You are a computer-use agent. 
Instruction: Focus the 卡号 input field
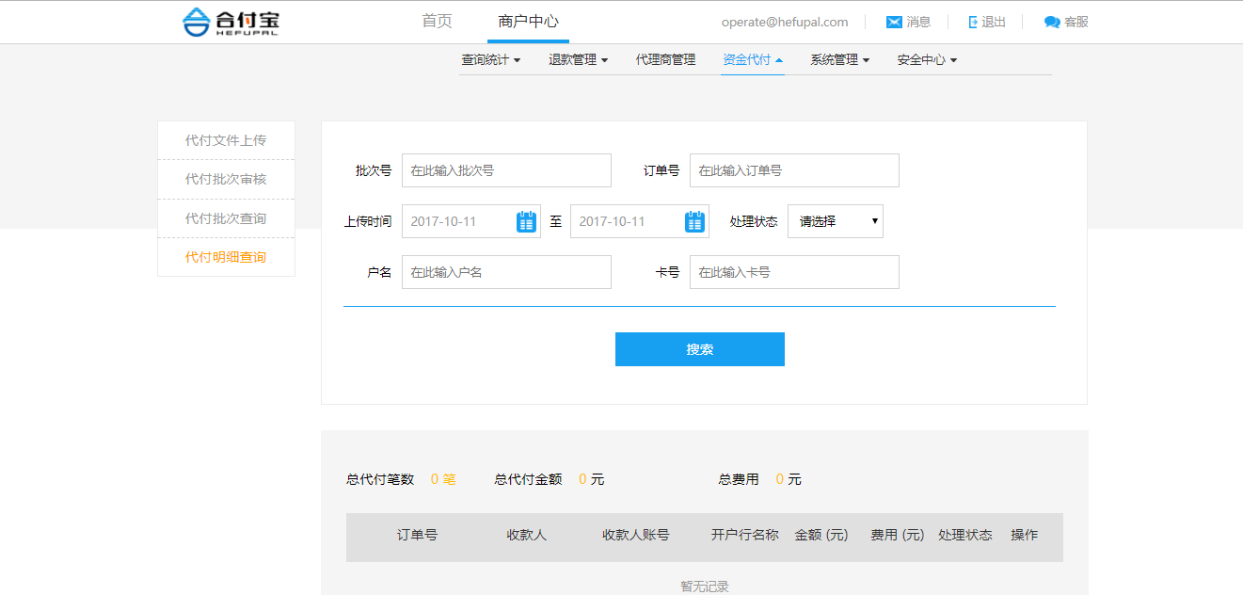(794, 272)
